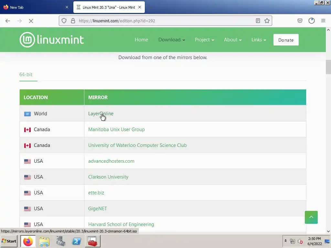Open the Manitoba Unix User Group mirror
Viewport: 331px width, 248px height.
[116, 129]
